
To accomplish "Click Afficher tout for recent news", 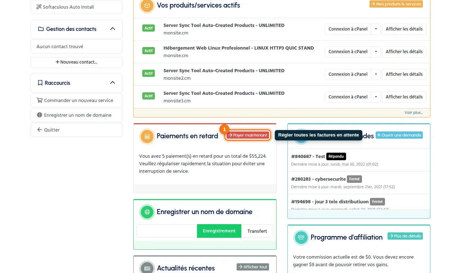I will pyautogui.click(x=253, y=267).
